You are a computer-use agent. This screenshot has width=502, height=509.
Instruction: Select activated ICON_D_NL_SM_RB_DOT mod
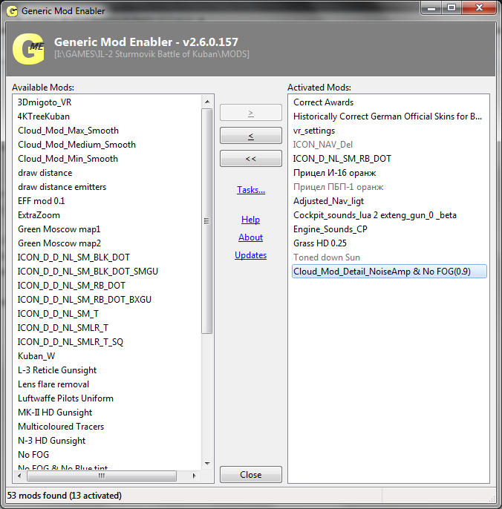point(342,159)
